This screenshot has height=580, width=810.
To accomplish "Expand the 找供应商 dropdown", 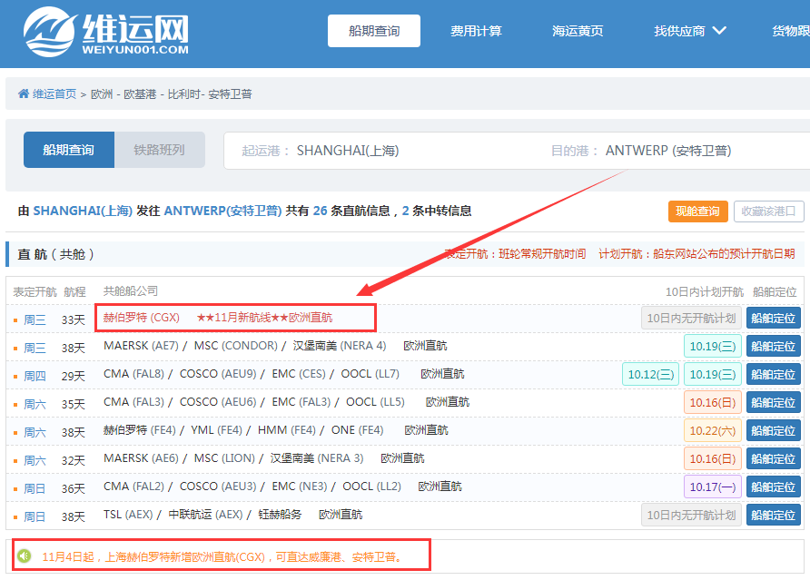I will click(x=691, y=30).
